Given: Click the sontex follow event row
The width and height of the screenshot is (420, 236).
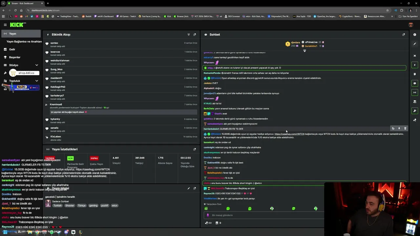Looking at the screenshot, I should [x=121, y=44].
